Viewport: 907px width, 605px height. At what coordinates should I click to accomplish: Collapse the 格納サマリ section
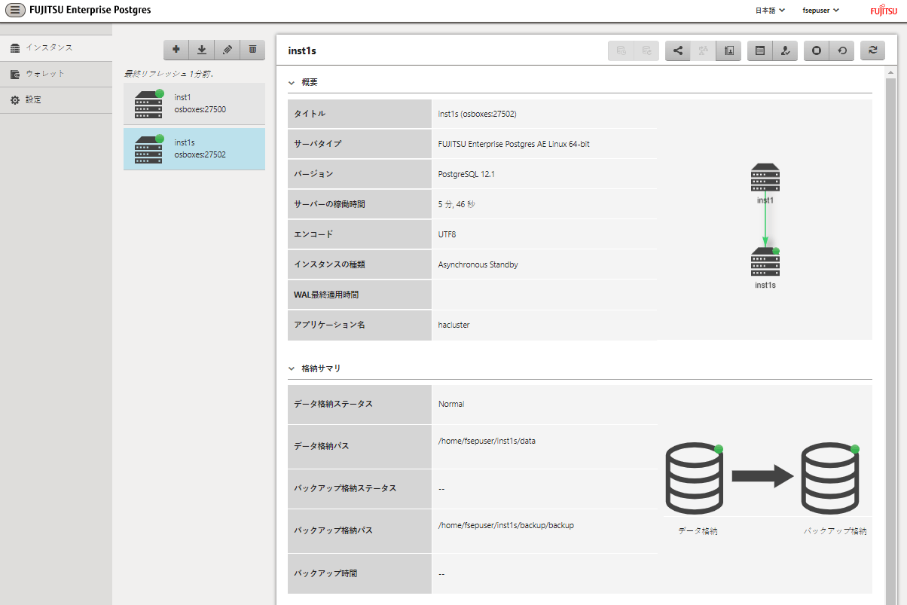pos(292,368)
